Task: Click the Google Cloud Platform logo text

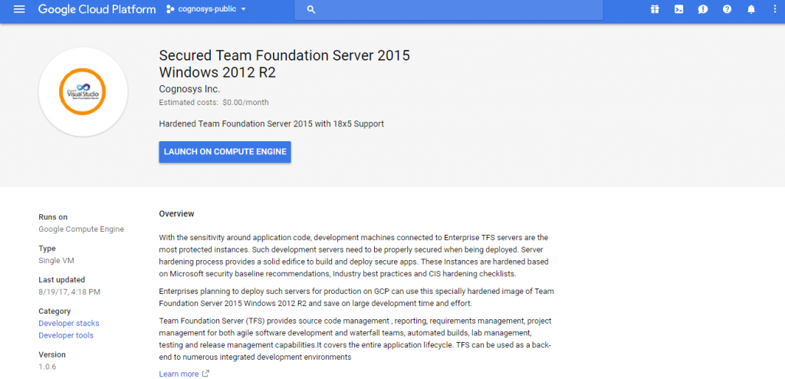Action: pos(97,9)
